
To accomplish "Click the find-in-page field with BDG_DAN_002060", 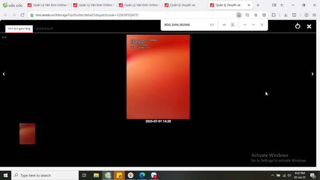I will [x=185, y=25].
